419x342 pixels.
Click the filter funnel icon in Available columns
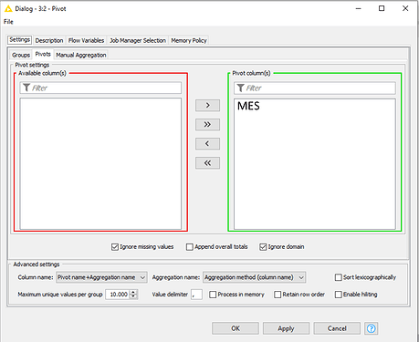coord(26,88)
